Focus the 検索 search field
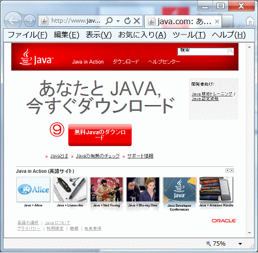Screen dimensions: 258x253 (x=203, y=52)
